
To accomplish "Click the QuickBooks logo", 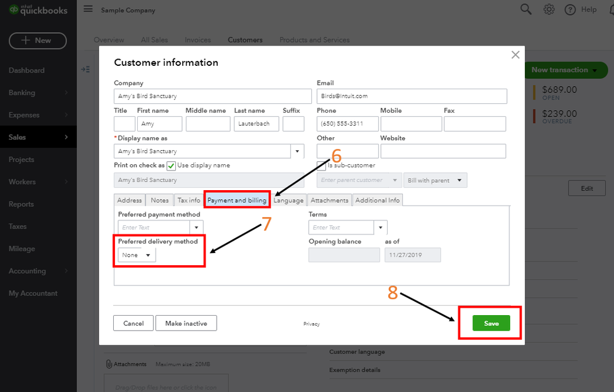I will [38, 9].
